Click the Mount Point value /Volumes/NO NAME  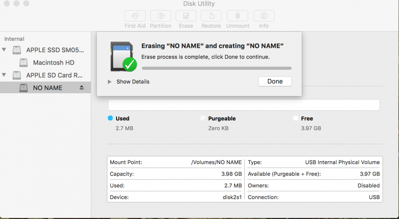coord(216,162)
